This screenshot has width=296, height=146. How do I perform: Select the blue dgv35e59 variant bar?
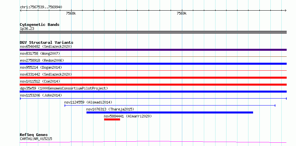(153, 92)
